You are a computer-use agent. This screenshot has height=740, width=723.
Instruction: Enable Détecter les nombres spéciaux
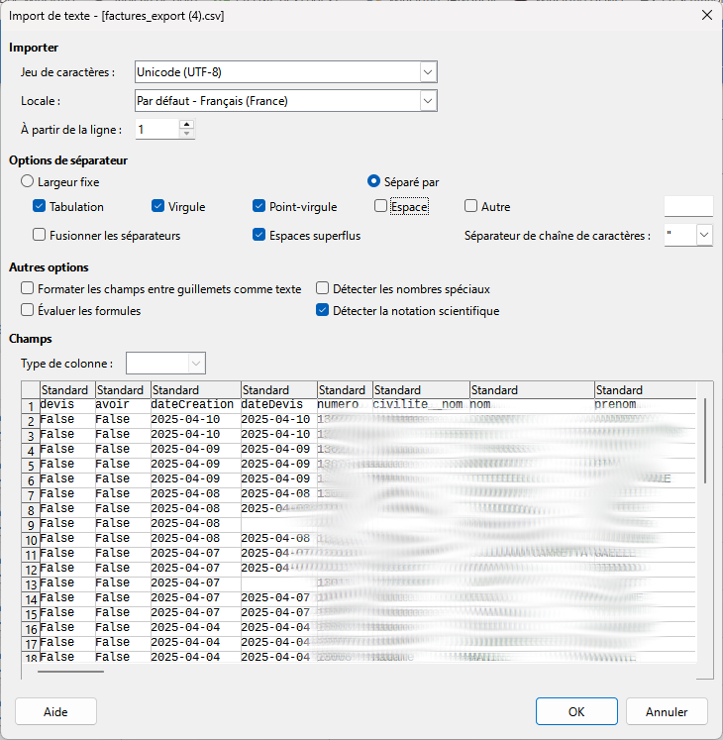pyautogui.click(x=322, y=288)
